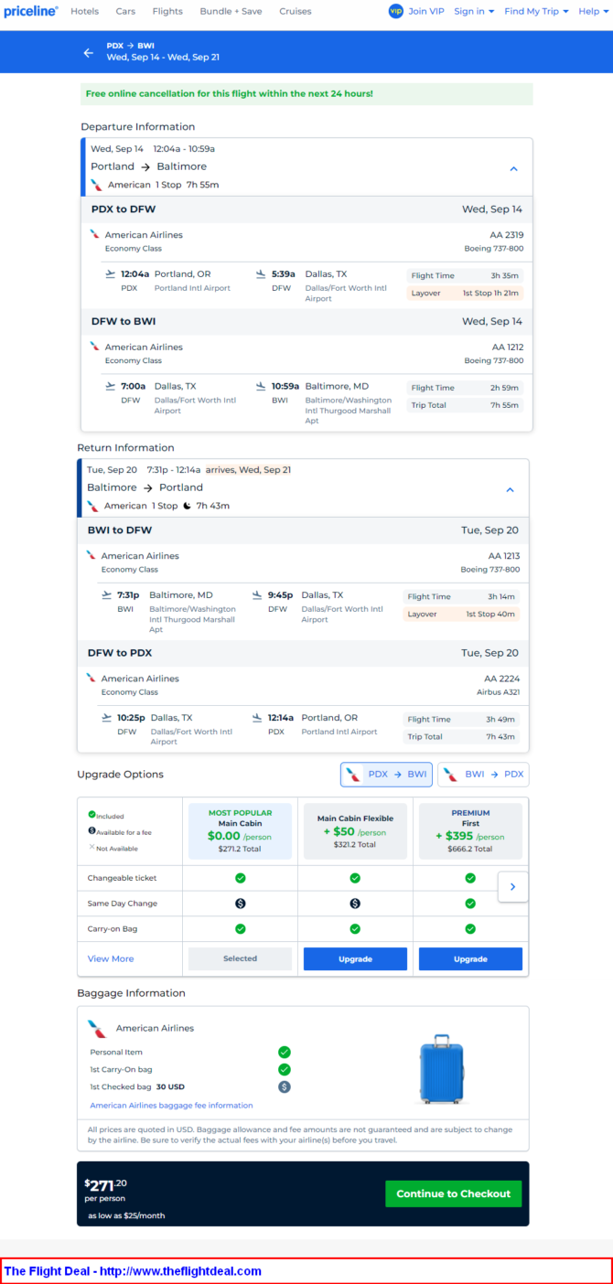Click 1st Carry-On bag checkmark

[x=285, y=1069]
